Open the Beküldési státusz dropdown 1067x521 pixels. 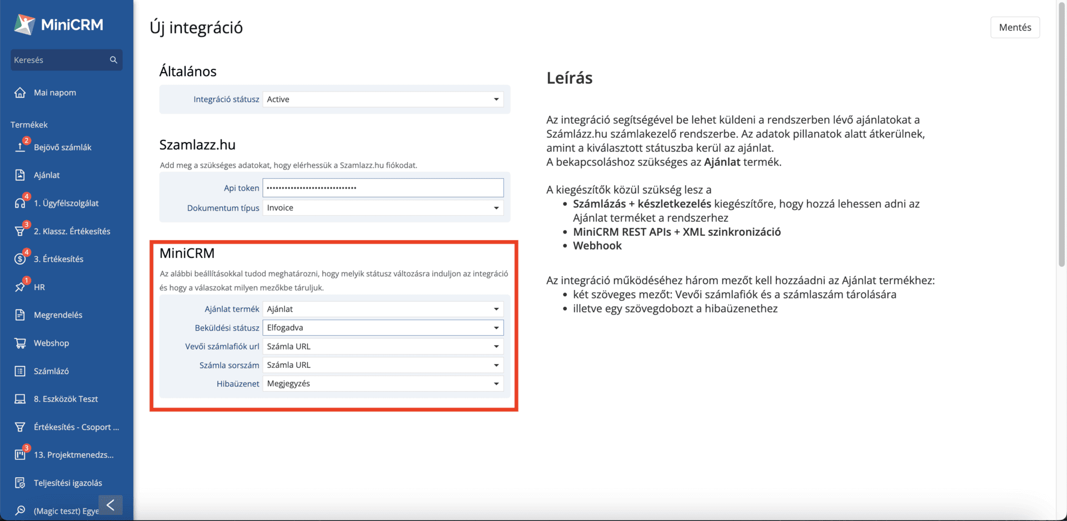tap(383, 328)
